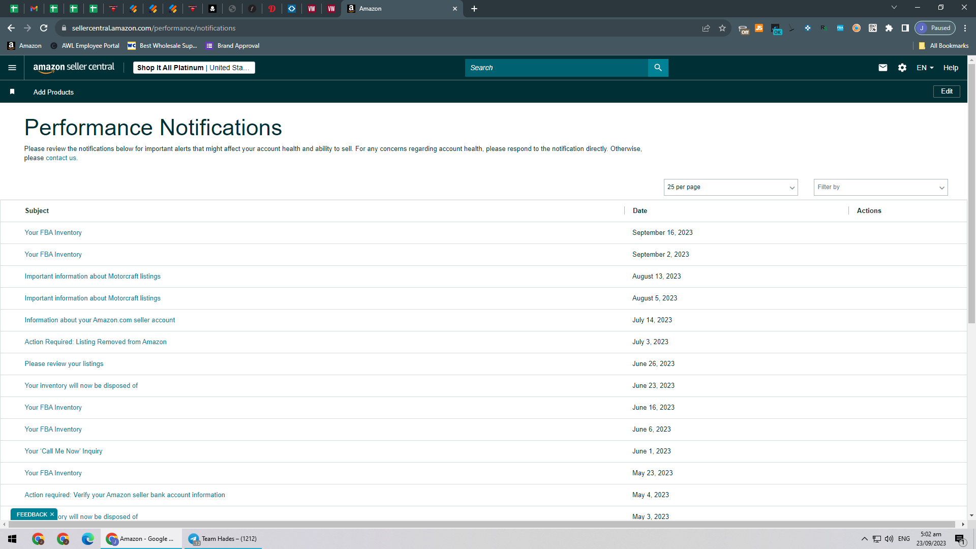Open Your FBA Inventory notification from September 16
This screenshot has width=976, height=549.
tap(53, 232)
